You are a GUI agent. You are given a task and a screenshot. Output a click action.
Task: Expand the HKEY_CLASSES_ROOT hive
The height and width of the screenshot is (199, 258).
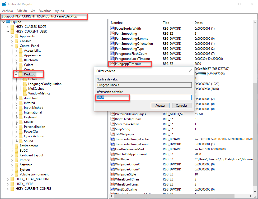pyautogui.click(x=8, y=27)
